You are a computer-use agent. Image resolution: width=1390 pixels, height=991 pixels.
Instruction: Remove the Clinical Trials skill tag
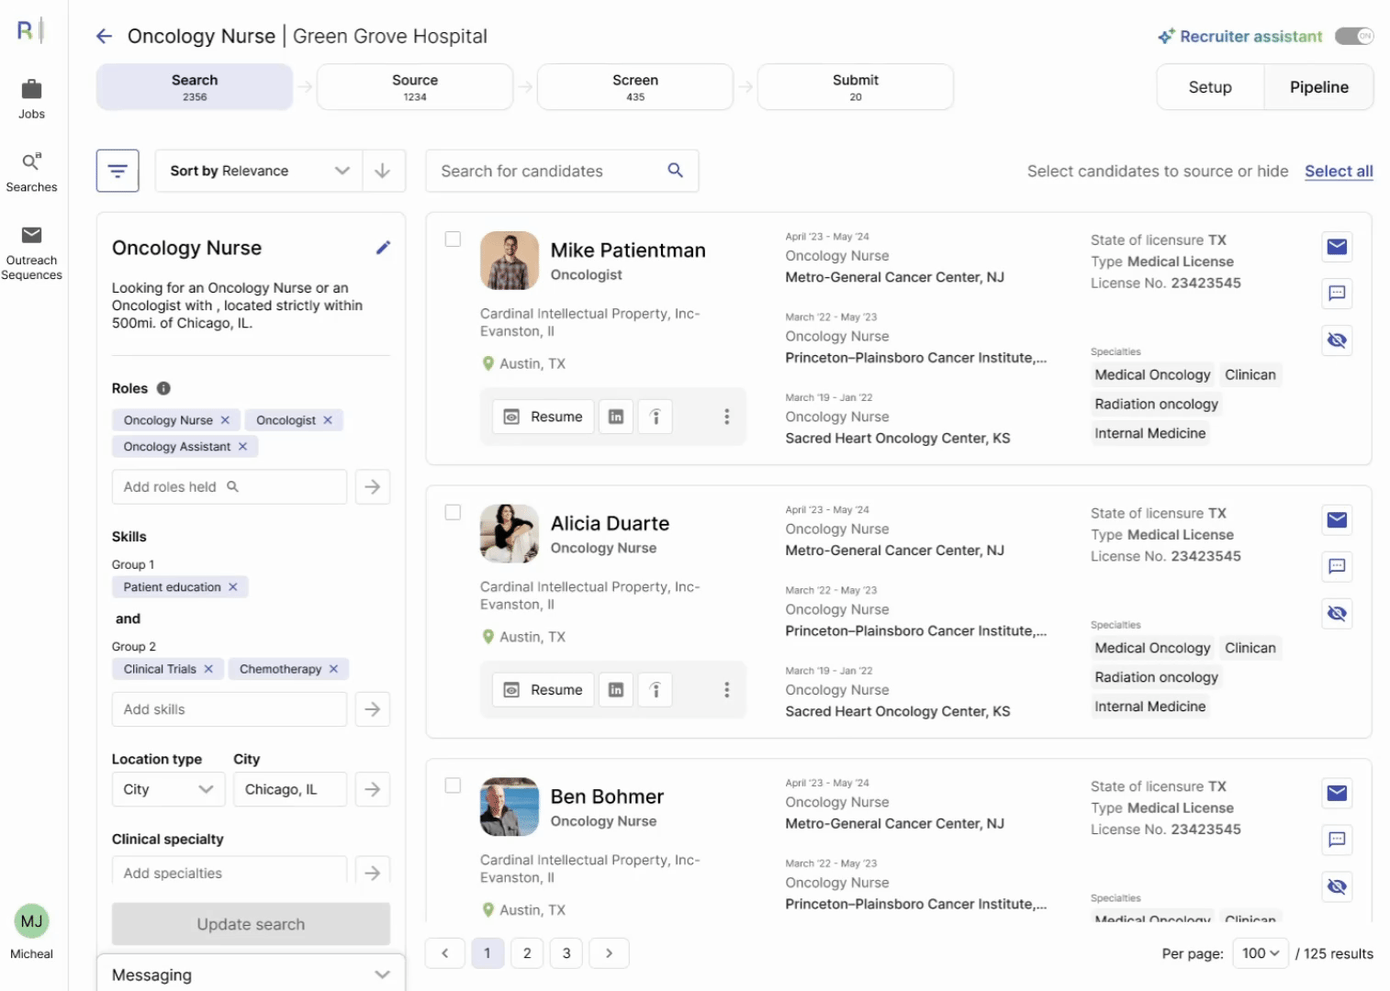pos(208,669)
